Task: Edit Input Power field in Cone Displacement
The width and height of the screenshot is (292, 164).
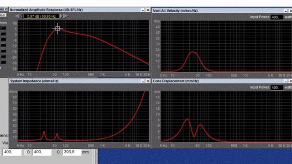Action: [x=277, y=87]
